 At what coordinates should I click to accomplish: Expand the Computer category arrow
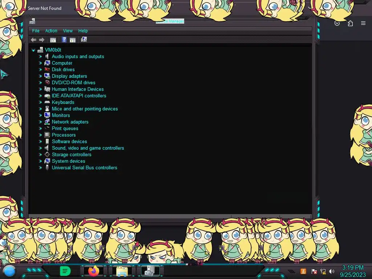40,63
